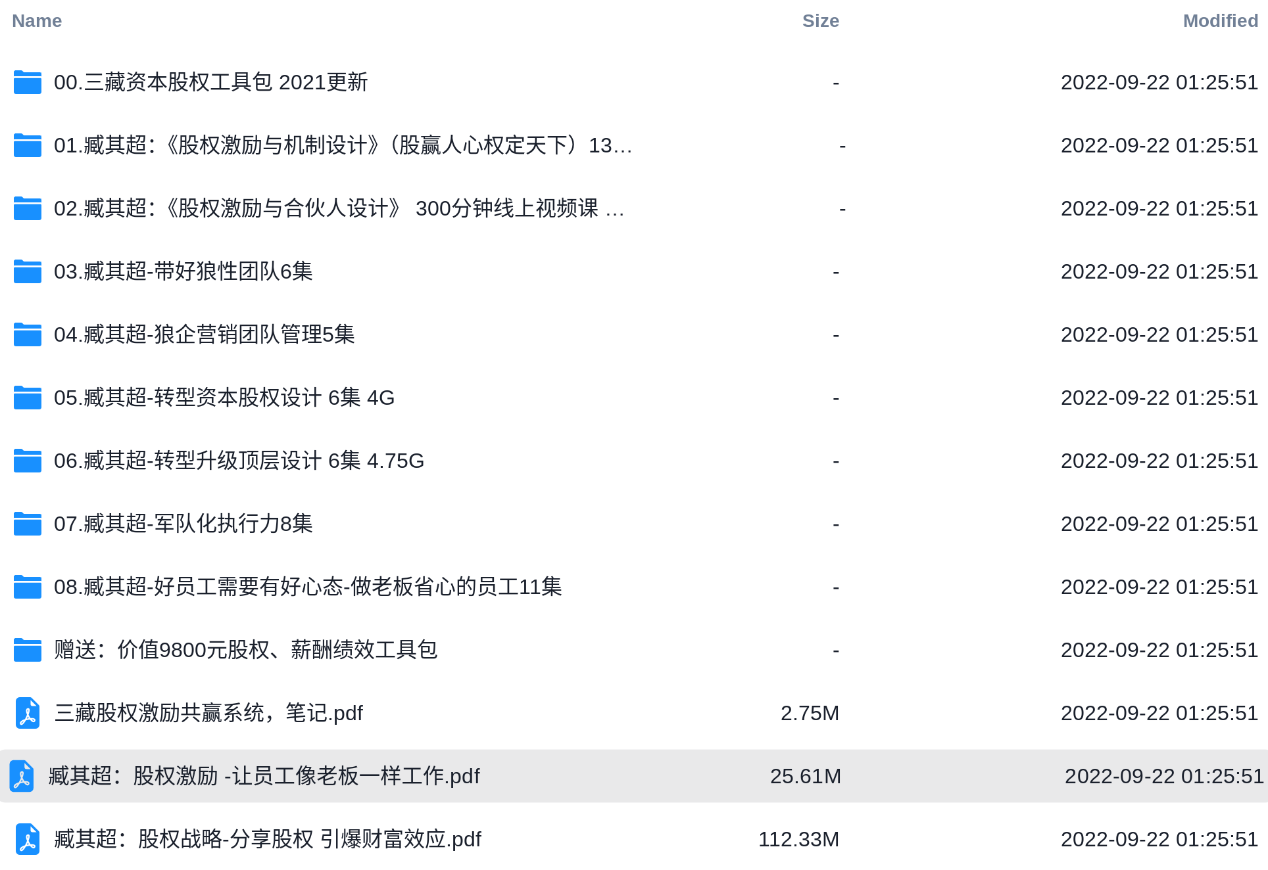Click modified date of 赠送：价值9800元股权 row

tap(1159, 650)
